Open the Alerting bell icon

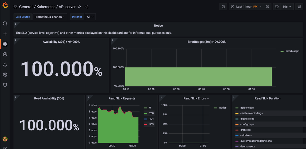[x=5, y=65]
